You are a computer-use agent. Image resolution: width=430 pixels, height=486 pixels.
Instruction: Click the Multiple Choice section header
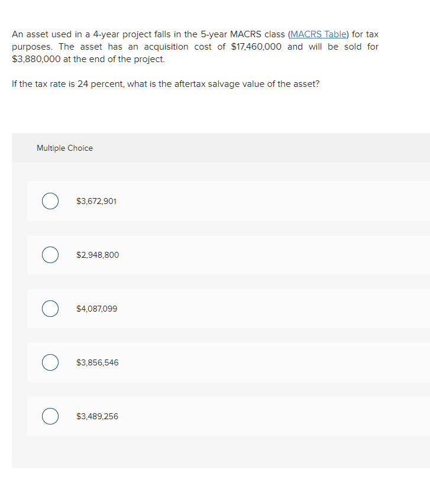pos(64,148)
